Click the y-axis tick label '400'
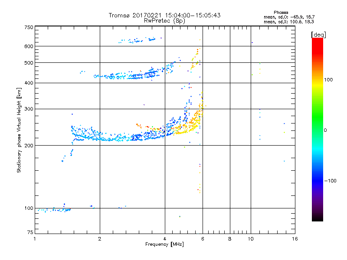 (x=29, y=83)
